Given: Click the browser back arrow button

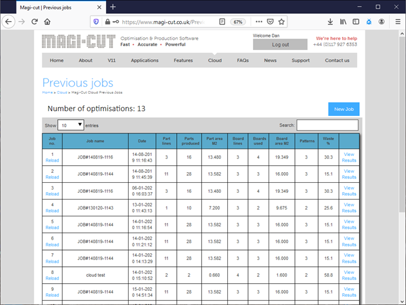Looking at the screenshot, I should pos(9,21).
